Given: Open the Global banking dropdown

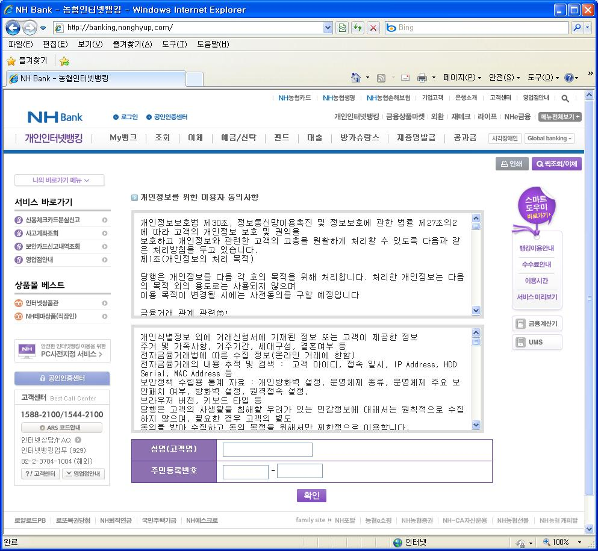Looking at the screenshot, I should click(x=550, y=139).
